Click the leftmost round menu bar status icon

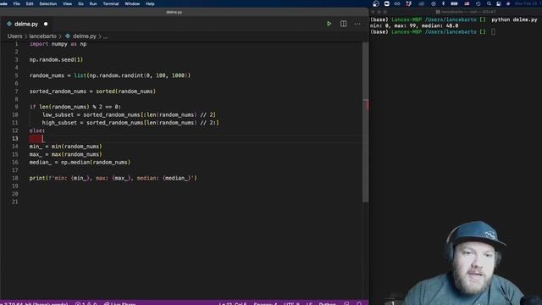coord(376,3)
